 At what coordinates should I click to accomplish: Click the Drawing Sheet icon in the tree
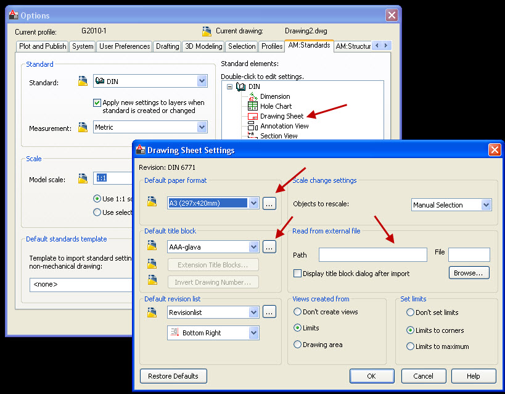pyautogui.click(x=253, y=116)
